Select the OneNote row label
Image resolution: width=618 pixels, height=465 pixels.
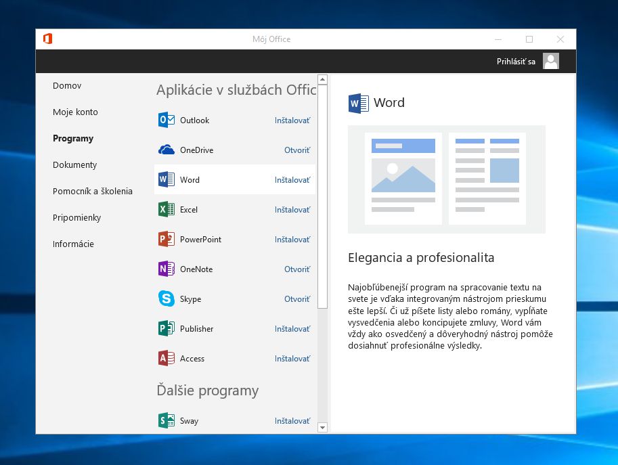(x=196, y=269)
